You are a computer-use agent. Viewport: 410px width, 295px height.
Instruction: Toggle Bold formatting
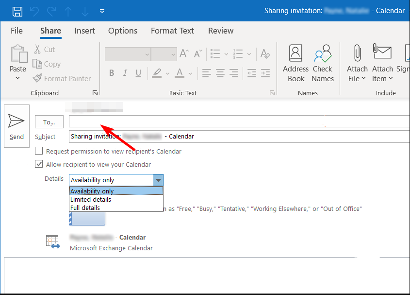(112, 73)
